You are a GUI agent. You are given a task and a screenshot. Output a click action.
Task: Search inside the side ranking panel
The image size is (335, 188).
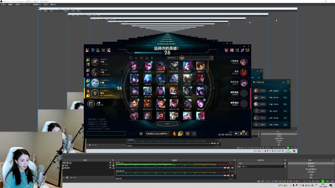click(x=283, y=82)
